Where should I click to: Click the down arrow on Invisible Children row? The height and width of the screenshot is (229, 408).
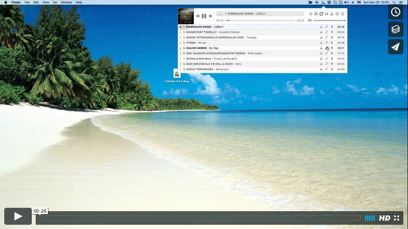click(332, 32)
